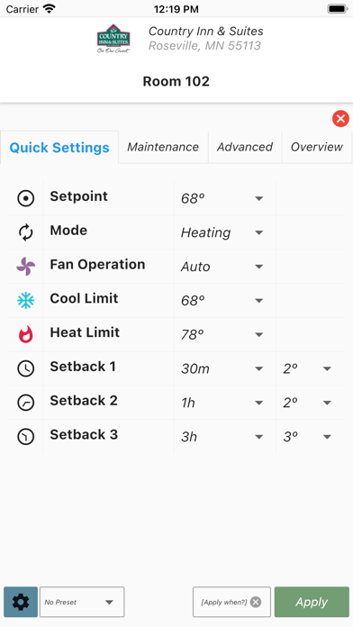Image resolution: width=353 pixels, height=627 pixels.
Task: Open the Fan Operation Auto dropdown
Action: tap(224, 267)
